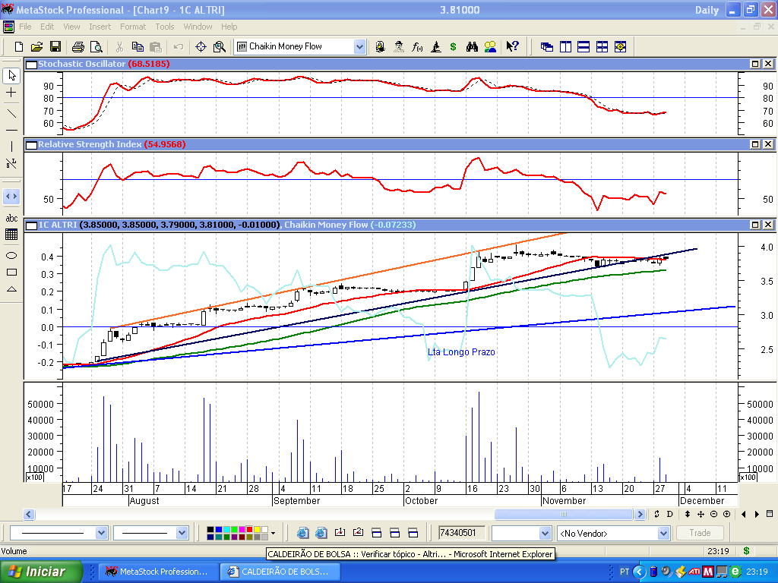Image resolution: width=778 pixels, height=583 pixels.
Task: Click the context help arrow-question icon
Action: tap(512, 46)
